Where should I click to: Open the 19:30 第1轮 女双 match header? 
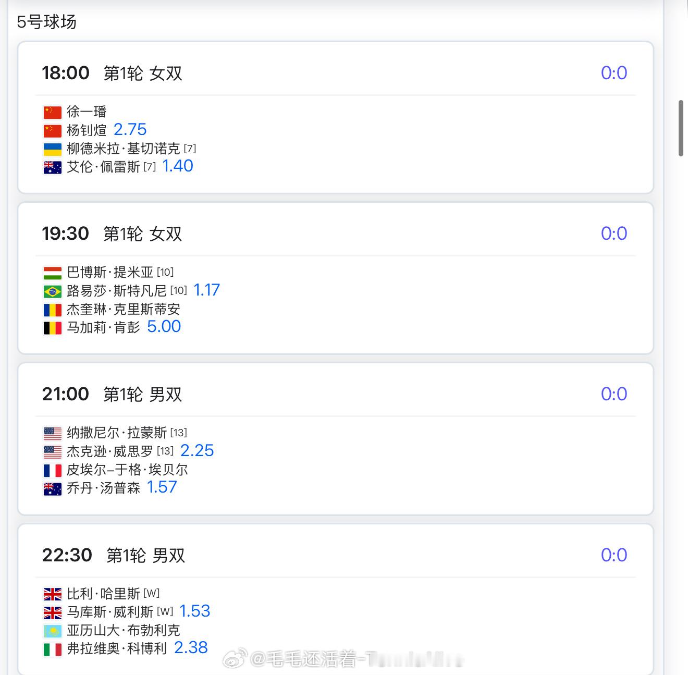pyautogui.click(x=112, y=234)
